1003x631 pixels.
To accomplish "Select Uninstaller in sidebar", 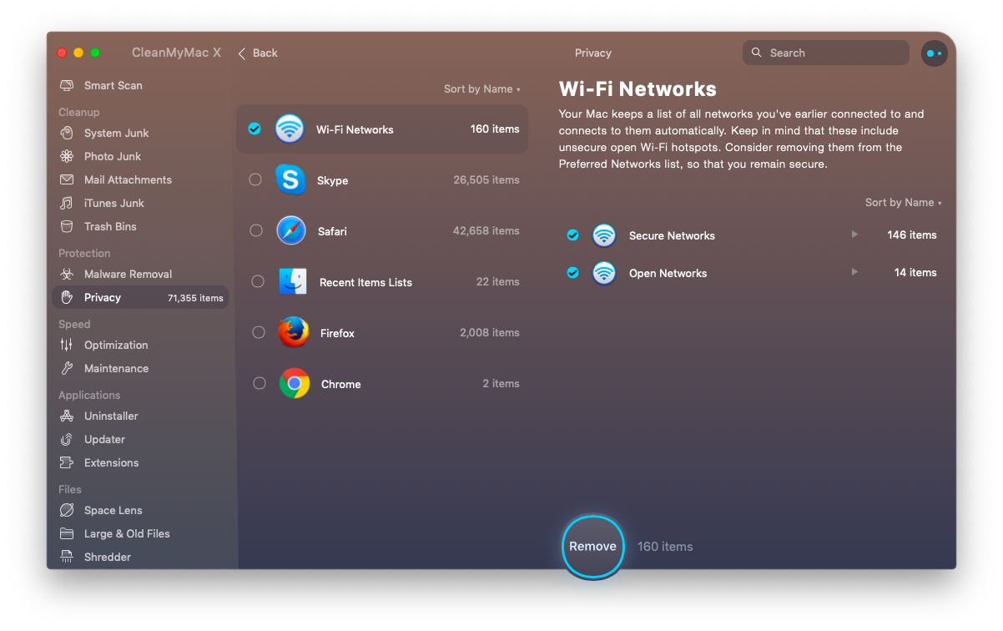I will 140,416.
